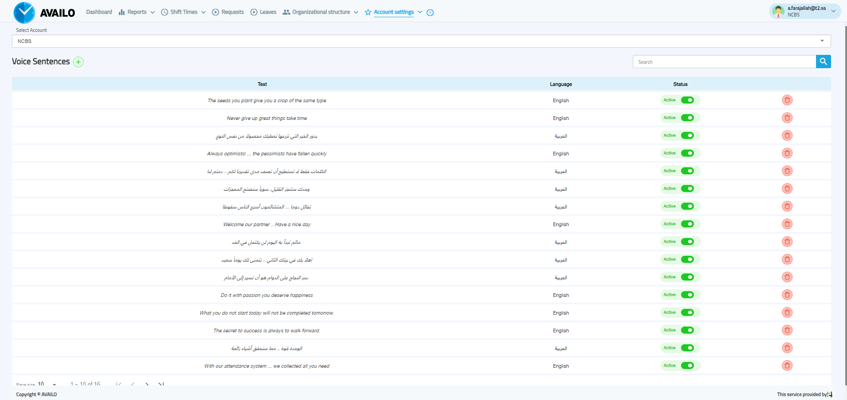This screenshot has height=400, width=847.
Task: Toggle Active status for 'Never give up'
Action: pos(687,118)
